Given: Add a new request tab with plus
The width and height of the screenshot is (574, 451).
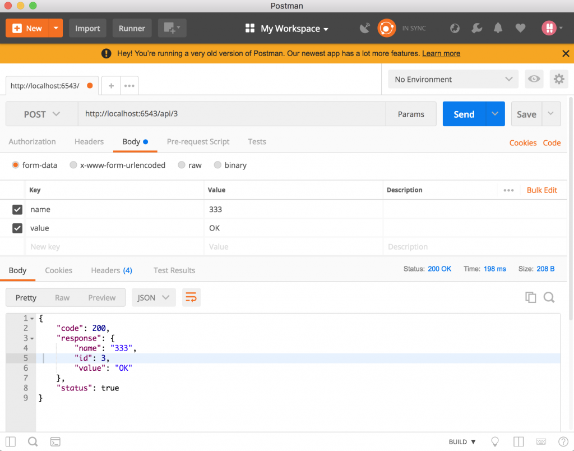Looking at the screenshot, I should pyautogui.click(x=112, y=86).
